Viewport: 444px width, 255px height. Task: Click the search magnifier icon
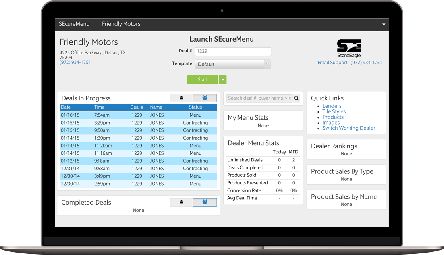pyautogui.click(x=297, y=98)
